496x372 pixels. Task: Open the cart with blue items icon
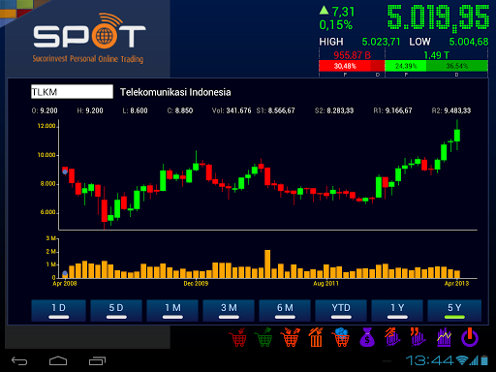click(341, 337)
